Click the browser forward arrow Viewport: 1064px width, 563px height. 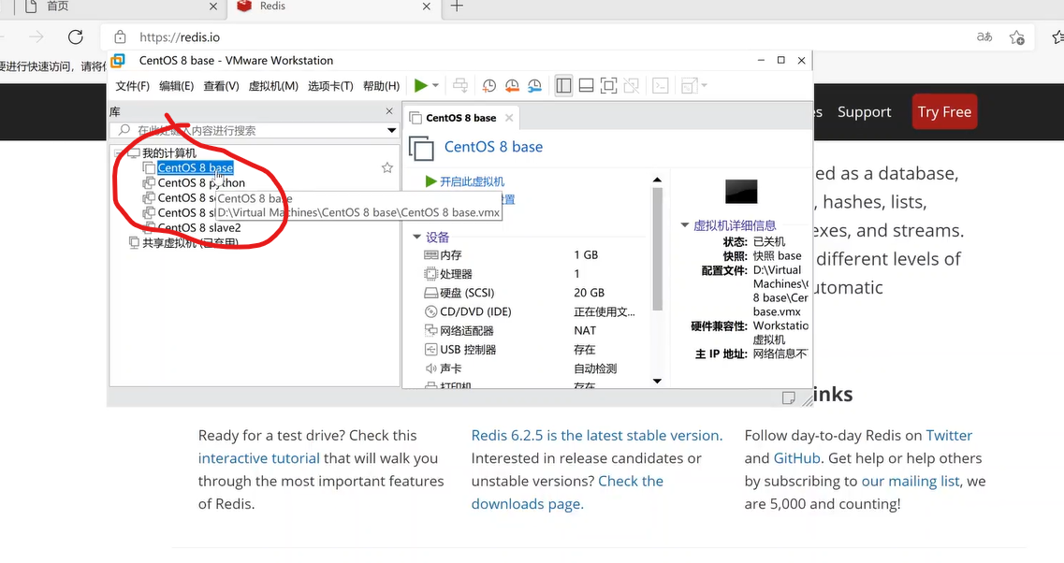pyautogui.click(x=36, y=36)
